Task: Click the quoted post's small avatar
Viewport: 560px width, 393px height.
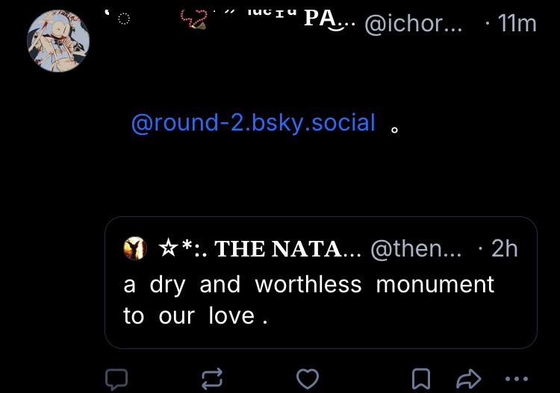Action: (x=135, y=248)
